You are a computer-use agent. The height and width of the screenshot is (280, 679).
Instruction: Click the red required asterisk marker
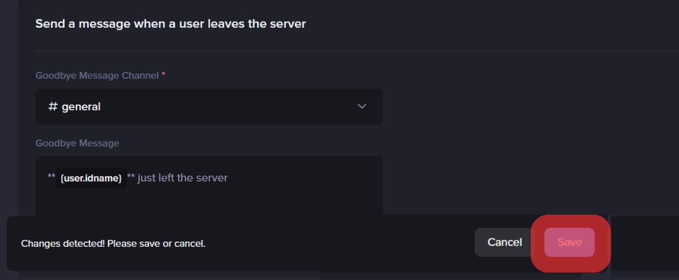tap(164, 75)
